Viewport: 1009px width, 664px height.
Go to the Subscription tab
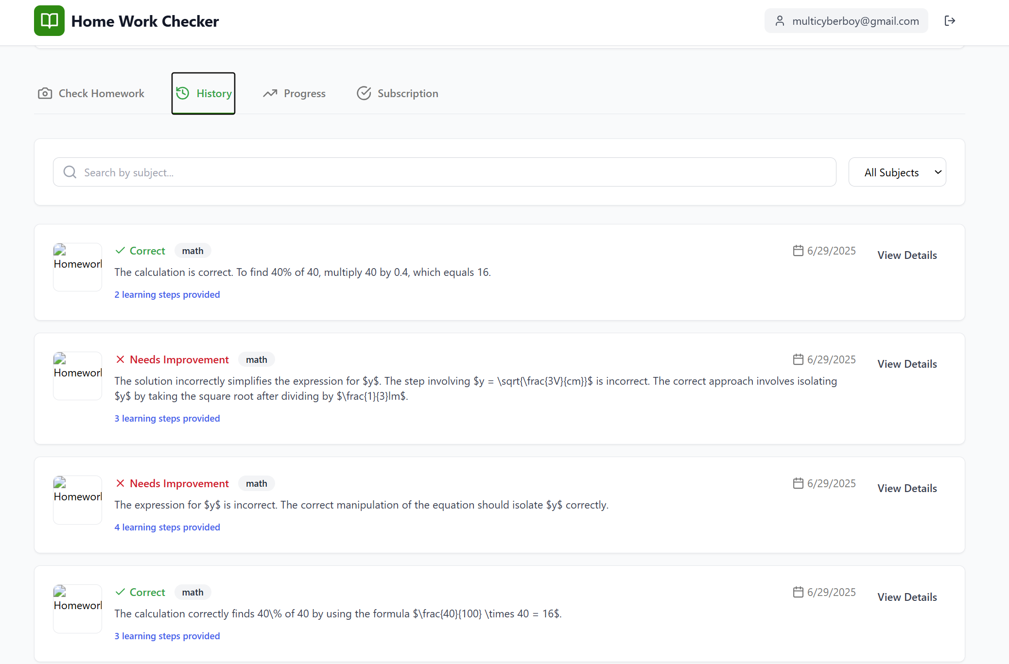coord(398,93)
